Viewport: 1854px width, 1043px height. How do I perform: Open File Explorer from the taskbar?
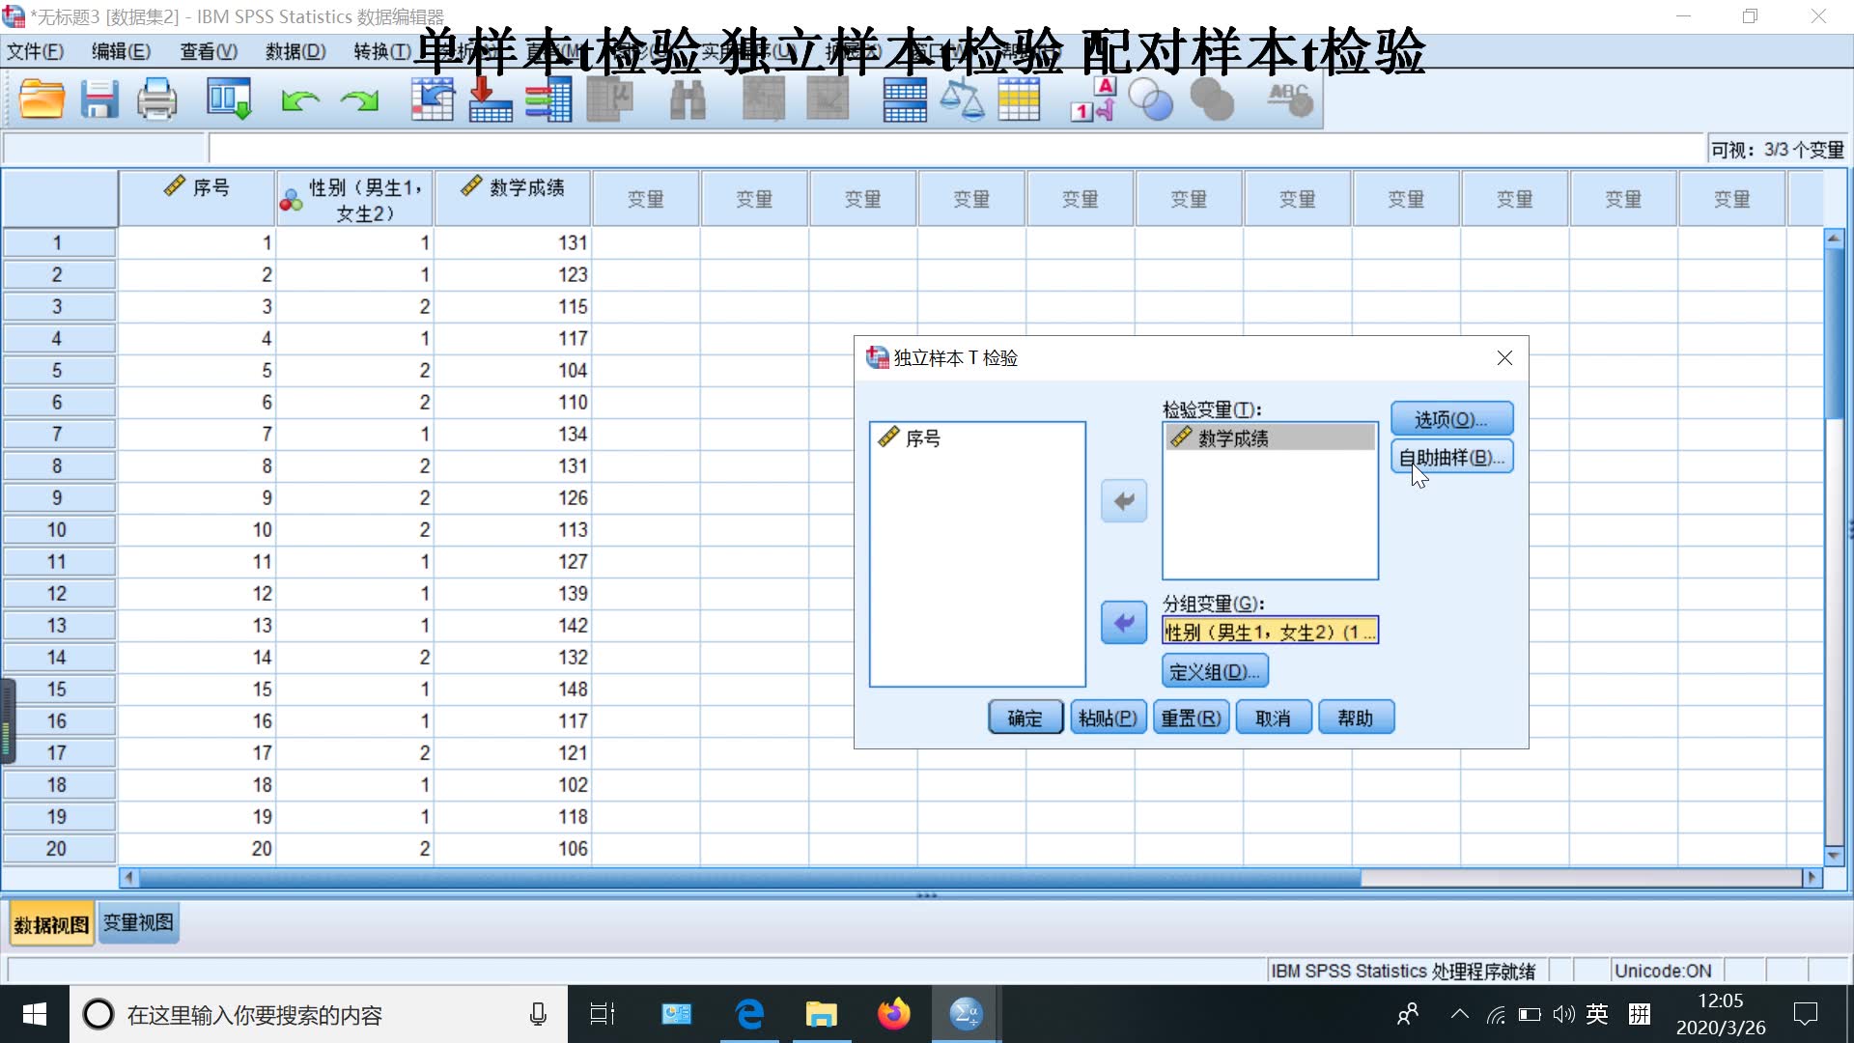pyautogui.click(x=821, y=1014)
